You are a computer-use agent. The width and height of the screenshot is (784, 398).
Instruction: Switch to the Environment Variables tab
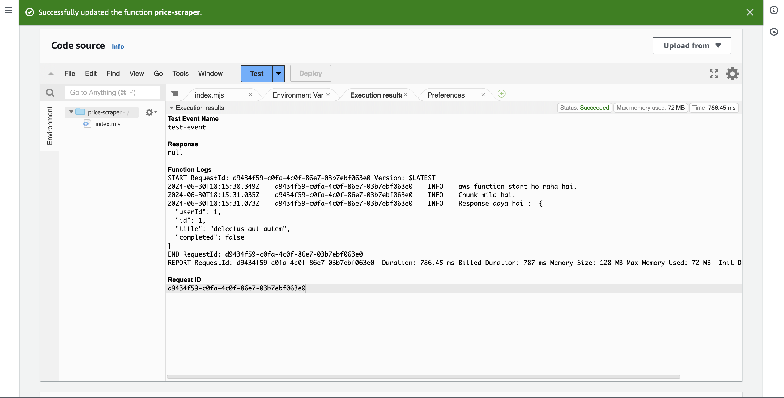point(298,95)
